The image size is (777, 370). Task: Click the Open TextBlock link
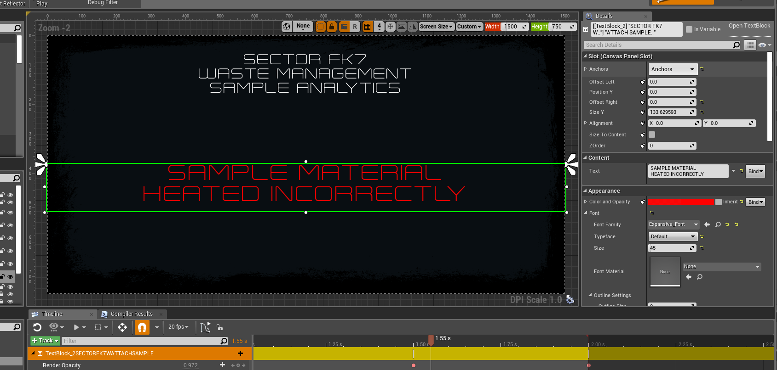pyautogui.click(x=749, y=26)
